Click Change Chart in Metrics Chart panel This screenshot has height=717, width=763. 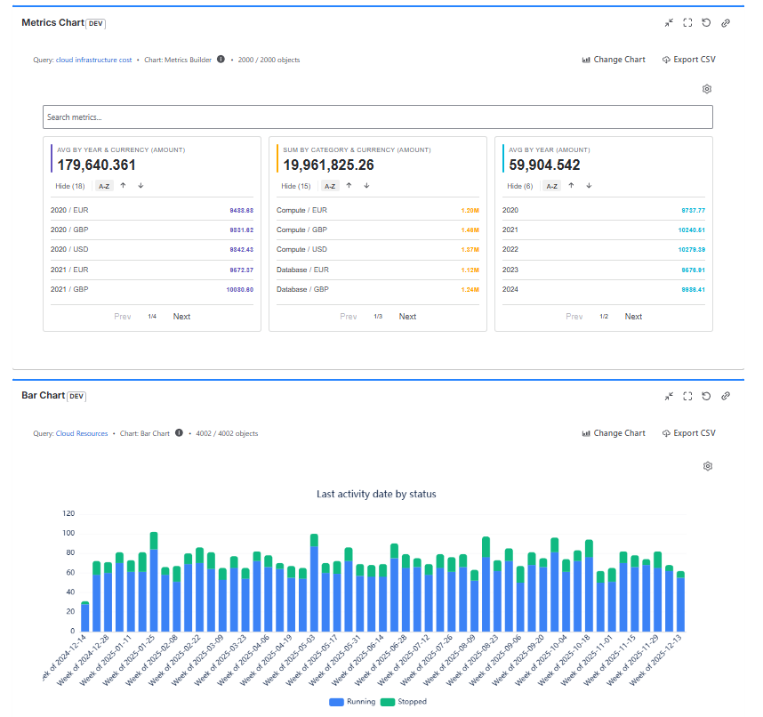pyautogui.click(x=614, y=60)
